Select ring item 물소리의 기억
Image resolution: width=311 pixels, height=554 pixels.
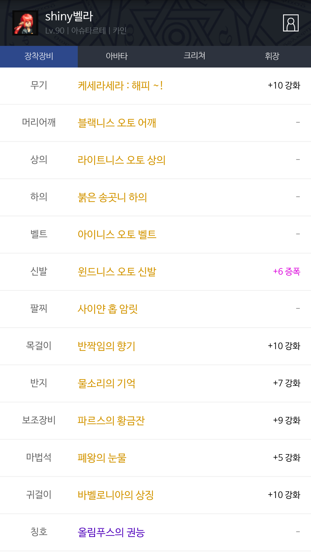[x=106, y=383]
